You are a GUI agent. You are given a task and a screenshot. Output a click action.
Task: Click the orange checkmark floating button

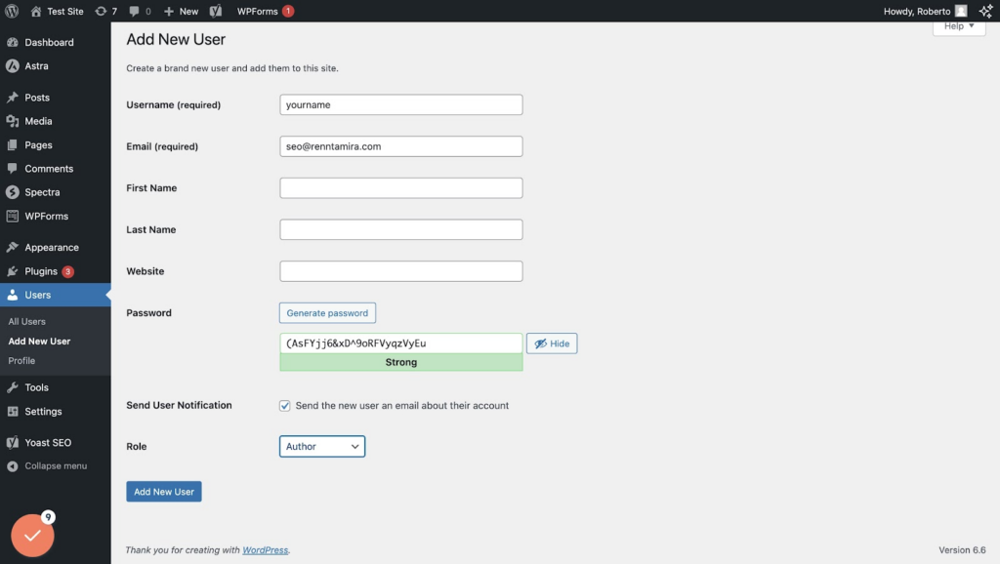point(32,536)
